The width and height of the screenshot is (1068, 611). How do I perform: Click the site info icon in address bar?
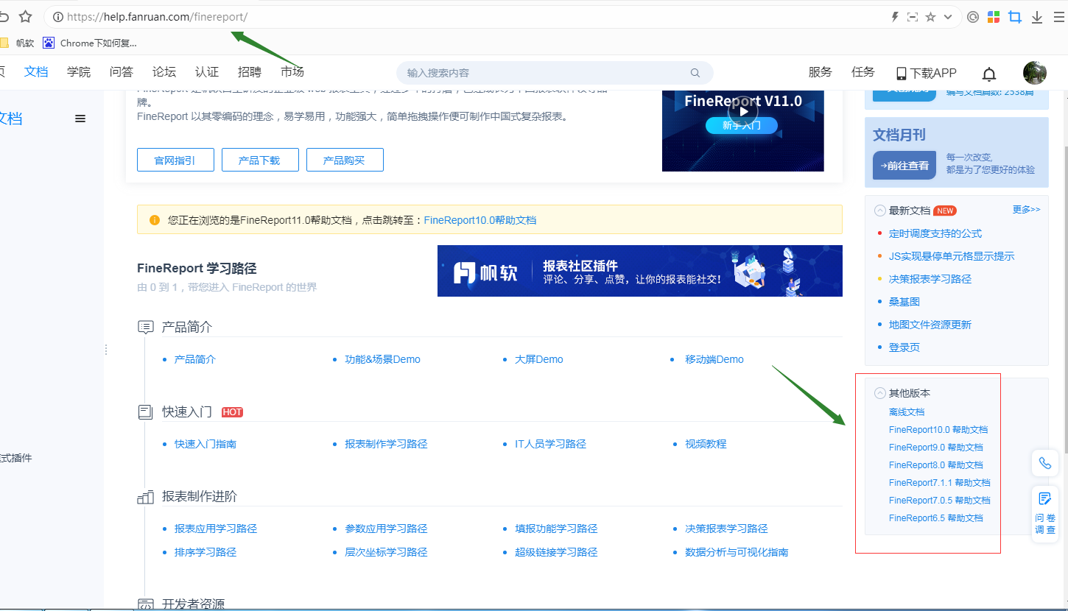pyautogui.click(x=58, y=17)
